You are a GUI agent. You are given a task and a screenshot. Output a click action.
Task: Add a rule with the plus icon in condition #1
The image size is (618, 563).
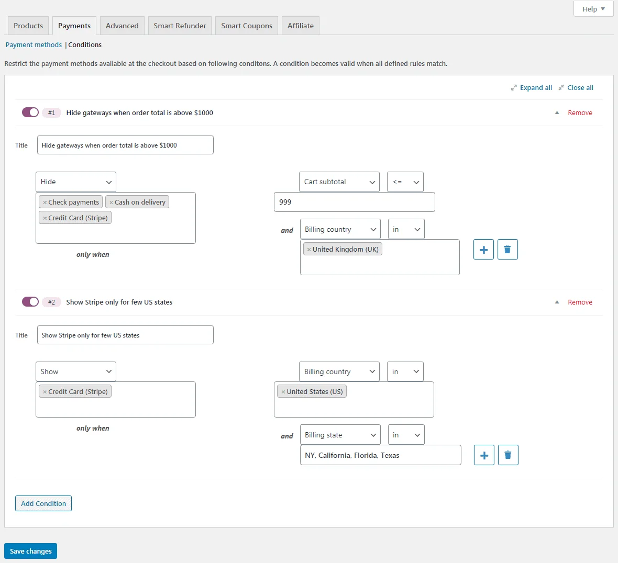pos(483,249)
